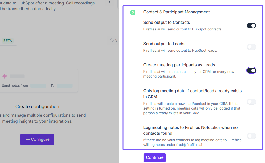Click the Contact & Participant Management heading
265x163 pixels.
(176, 12)
